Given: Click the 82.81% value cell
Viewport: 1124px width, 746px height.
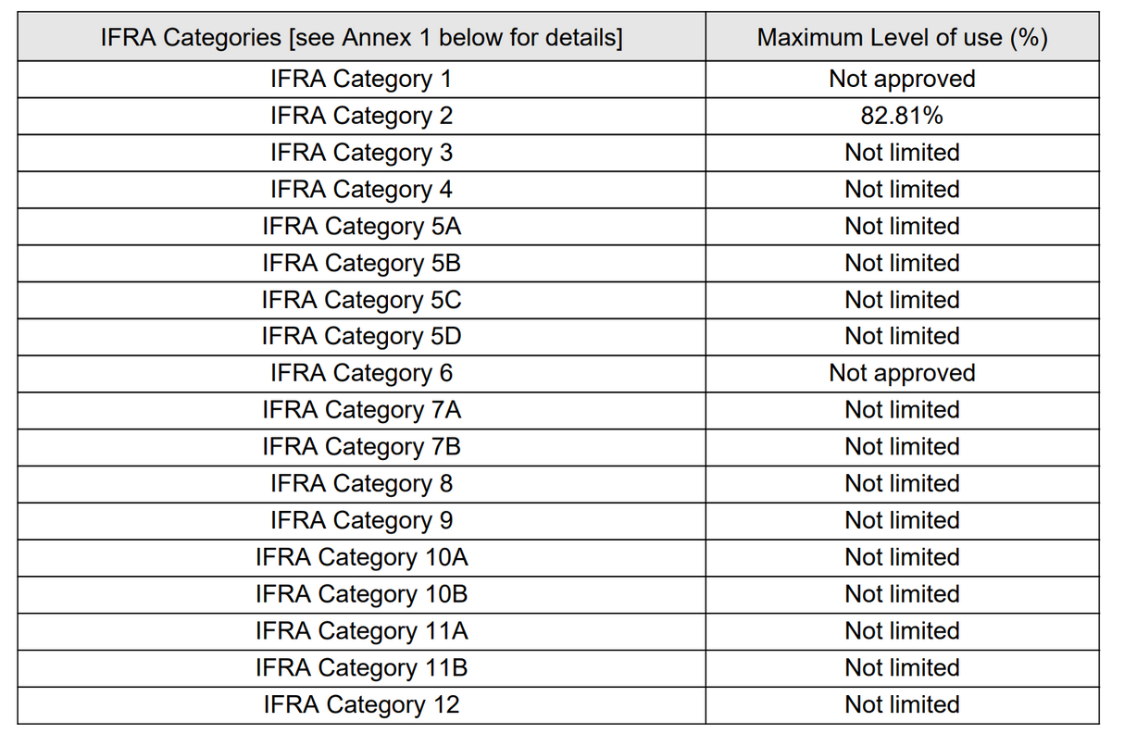Looking at the screenshot, I should 902,117.
